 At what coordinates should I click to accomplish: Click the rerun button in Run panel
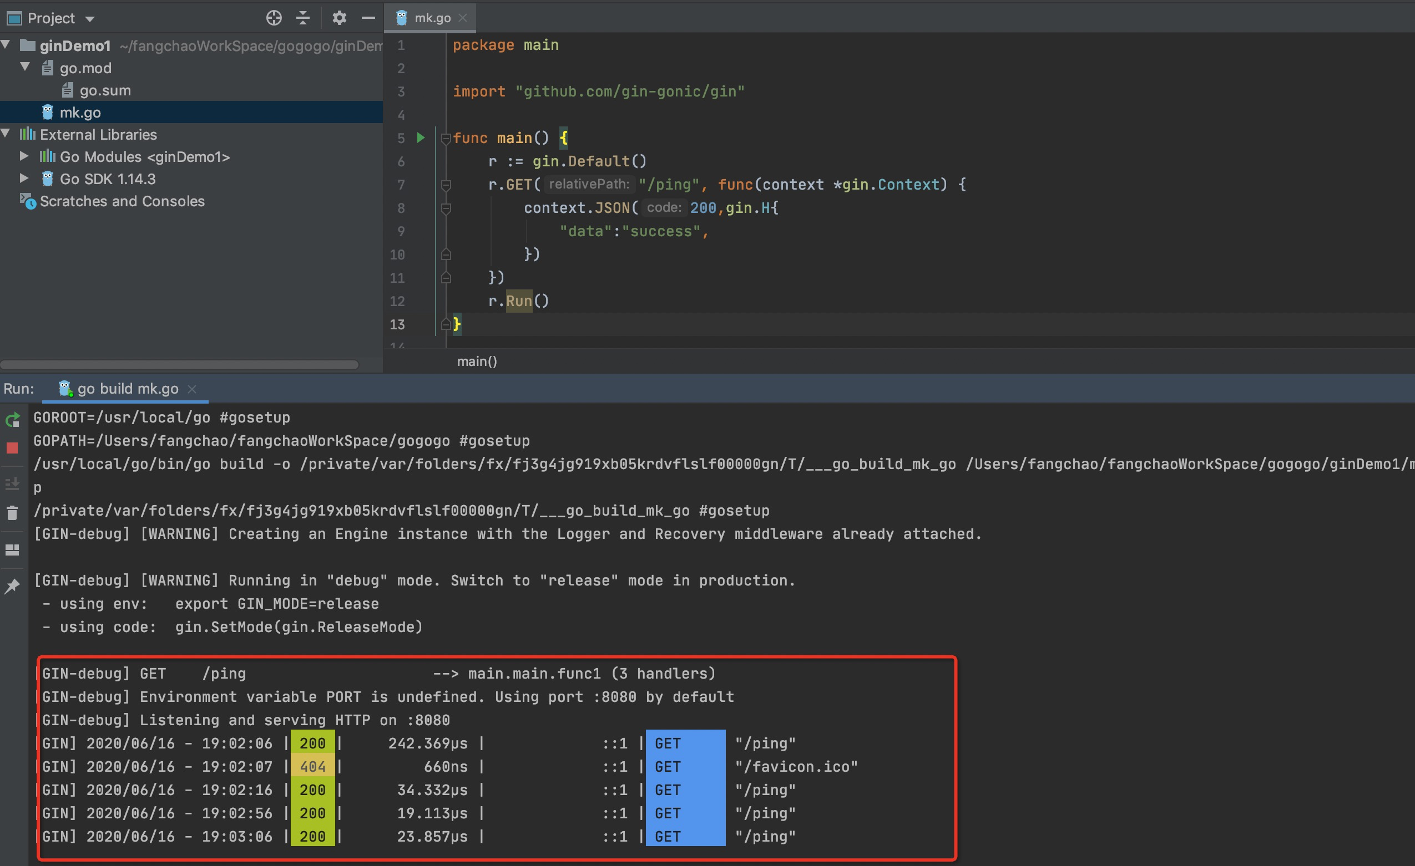[13, 420]
